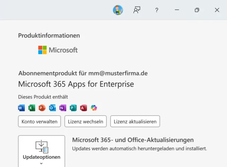Close the window with the X button
227x167 pixels.
(217, 10)
